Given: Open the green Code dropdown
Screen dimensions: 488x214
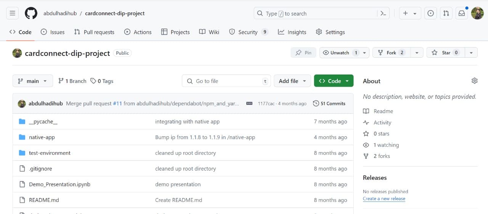Looking at the screenshot, I should pos(334,81).
